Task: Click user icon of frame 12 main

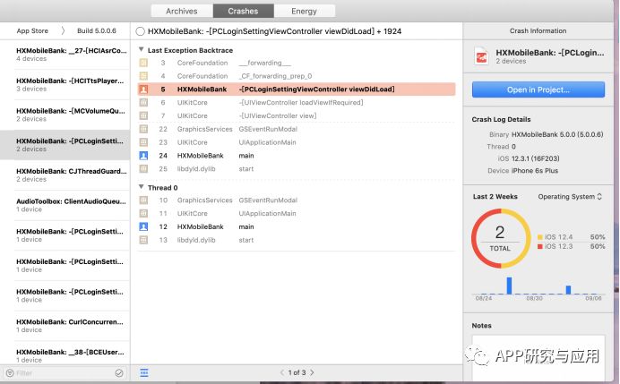Action: tap(143, 226)
